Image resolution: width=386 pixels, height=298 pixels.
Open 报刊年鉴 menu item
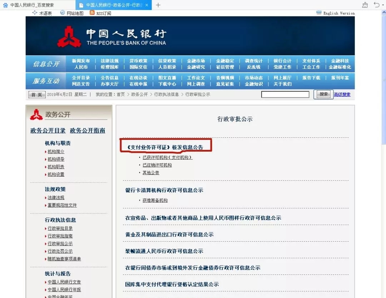coord(340,78)
